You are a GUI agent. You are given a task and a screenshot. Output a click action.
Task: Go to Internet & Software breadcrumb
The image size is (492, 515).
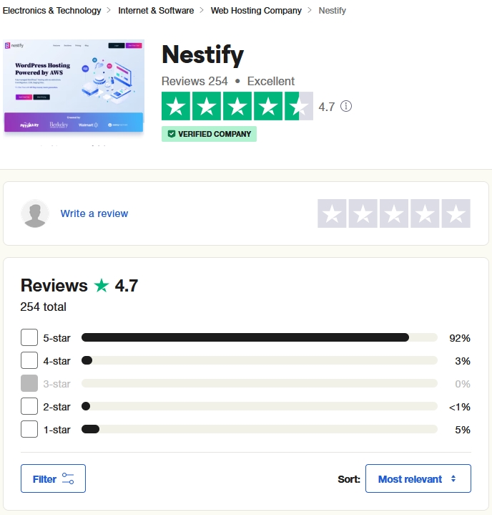(x=156, y=11)
